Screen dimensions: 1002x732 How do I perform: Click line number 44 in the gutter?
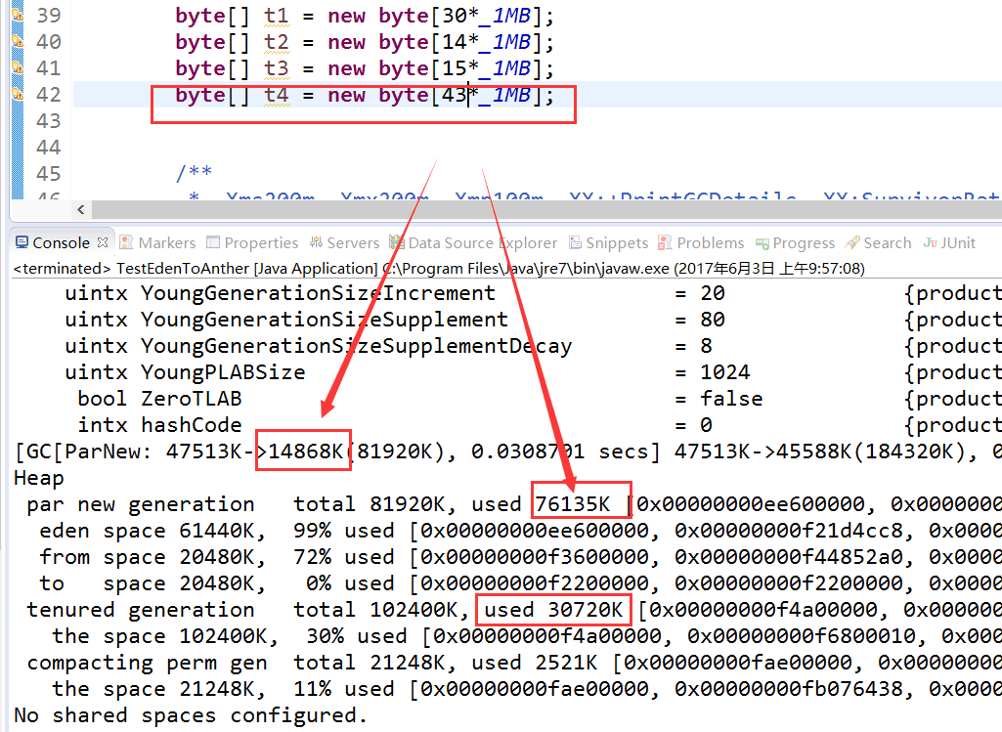(x=49, y=148)
